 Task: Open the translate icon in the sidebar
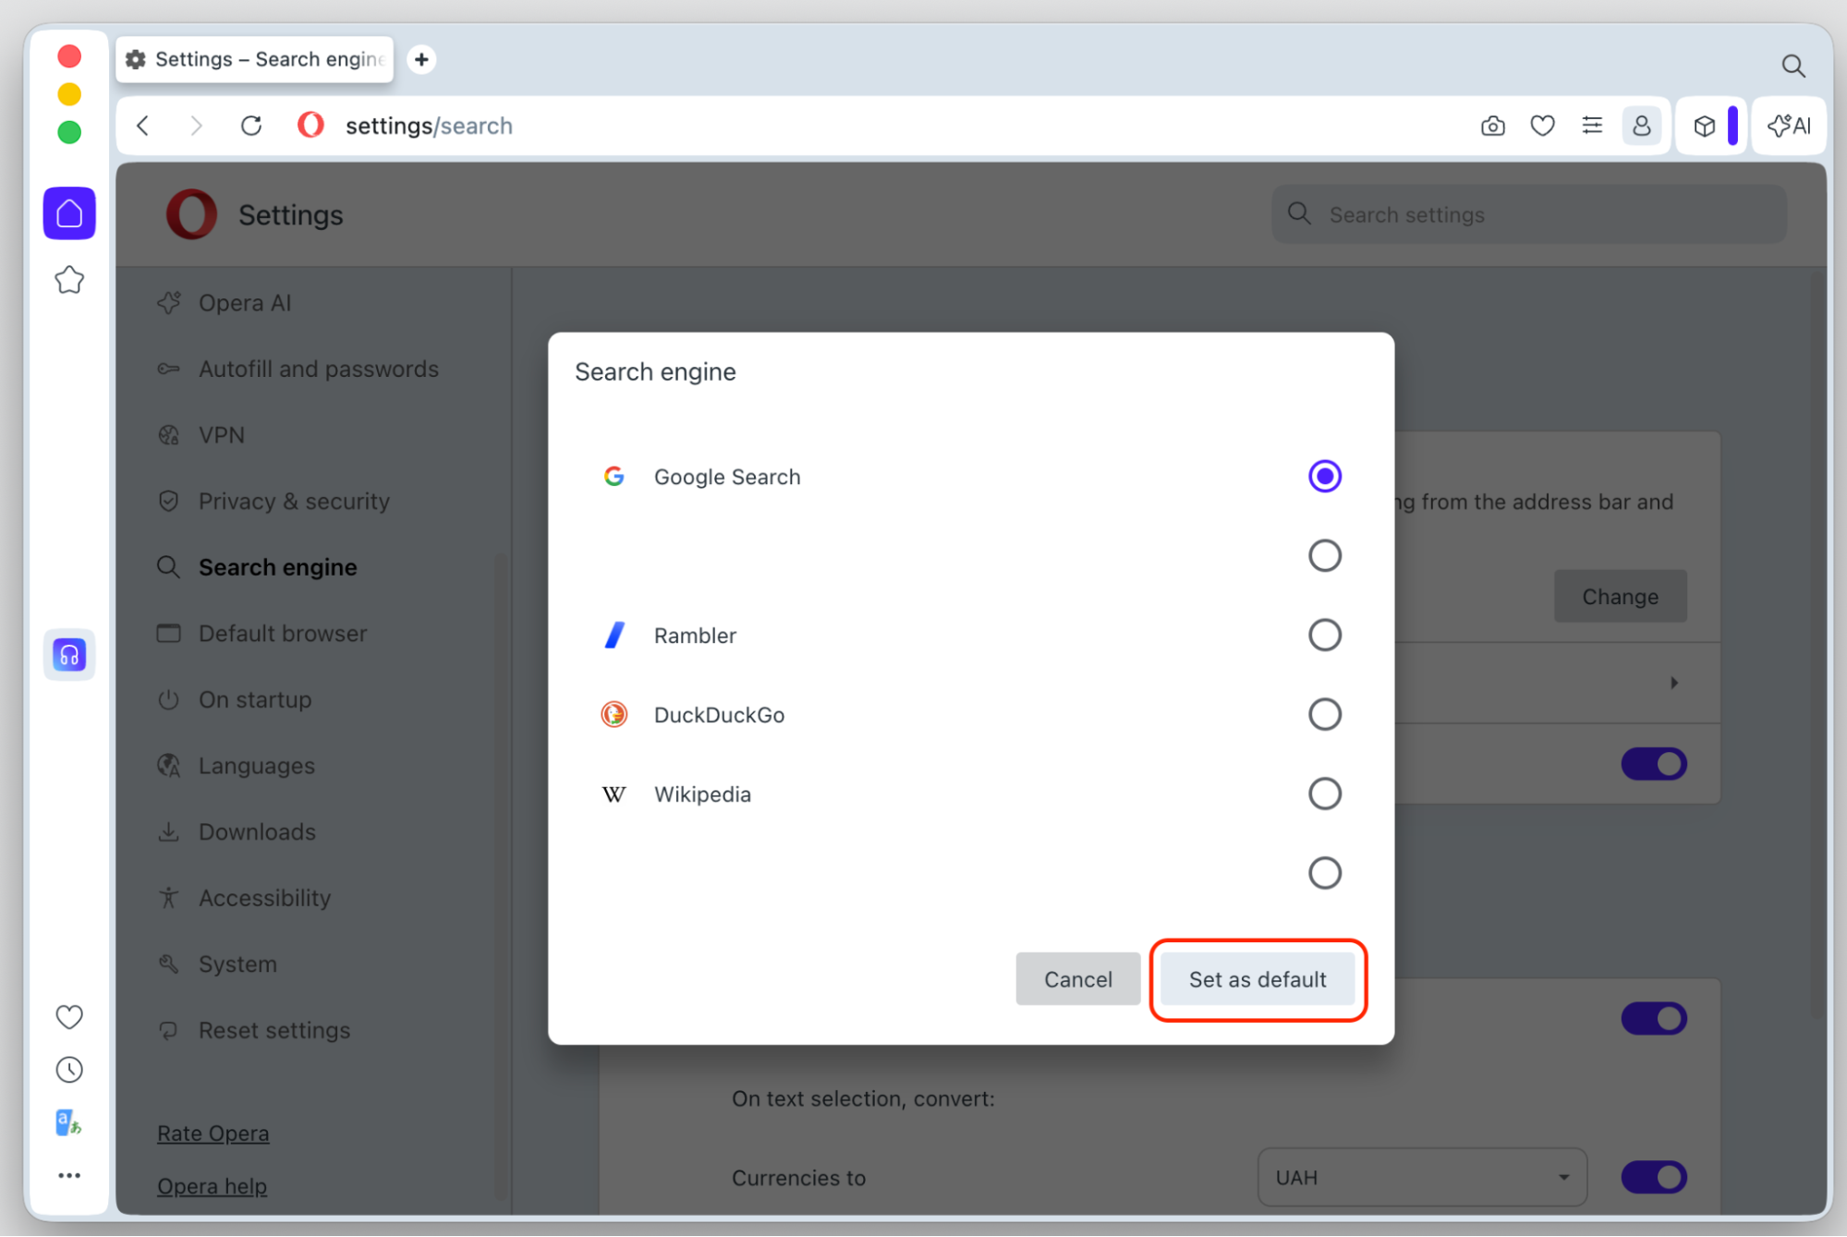click(x=69, y=1122)
